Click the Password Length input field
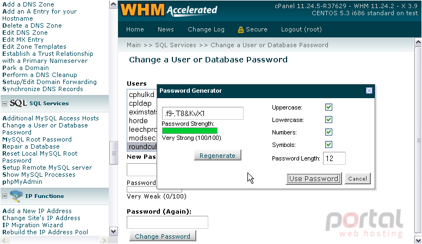422x244 pixels. click(x=334, y=158)
